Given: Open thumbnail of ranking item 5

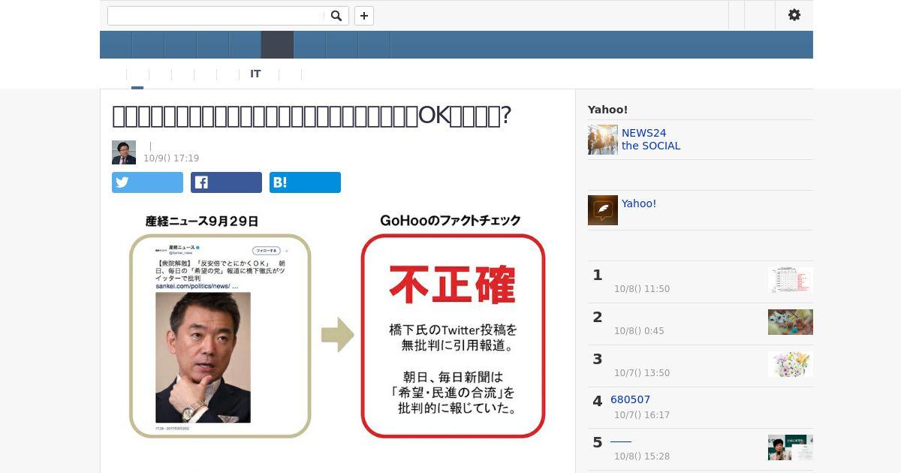Looking at the screenshot, I should point(791,447).
